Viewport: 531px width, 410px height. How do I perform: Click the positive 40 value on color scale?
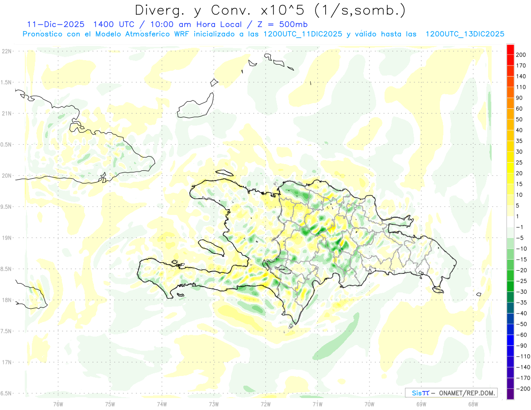point(519,130)
